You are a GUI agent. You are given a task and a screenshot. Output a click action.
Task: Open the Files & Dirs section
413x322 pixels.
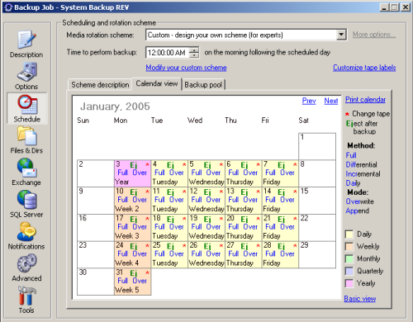coord(26,140)
